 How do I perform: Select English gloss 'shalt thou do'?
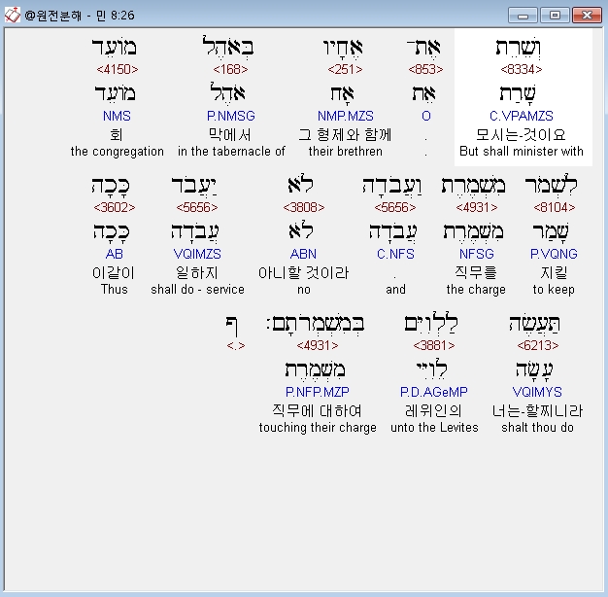coord(537,428)
